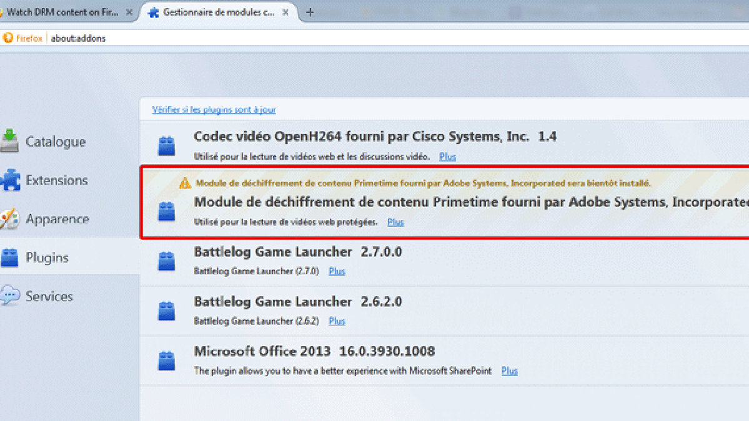Click the 'Firefox' label in address bar
The height and width of the screenshot is (421, 749).
[x=29, y=38]
